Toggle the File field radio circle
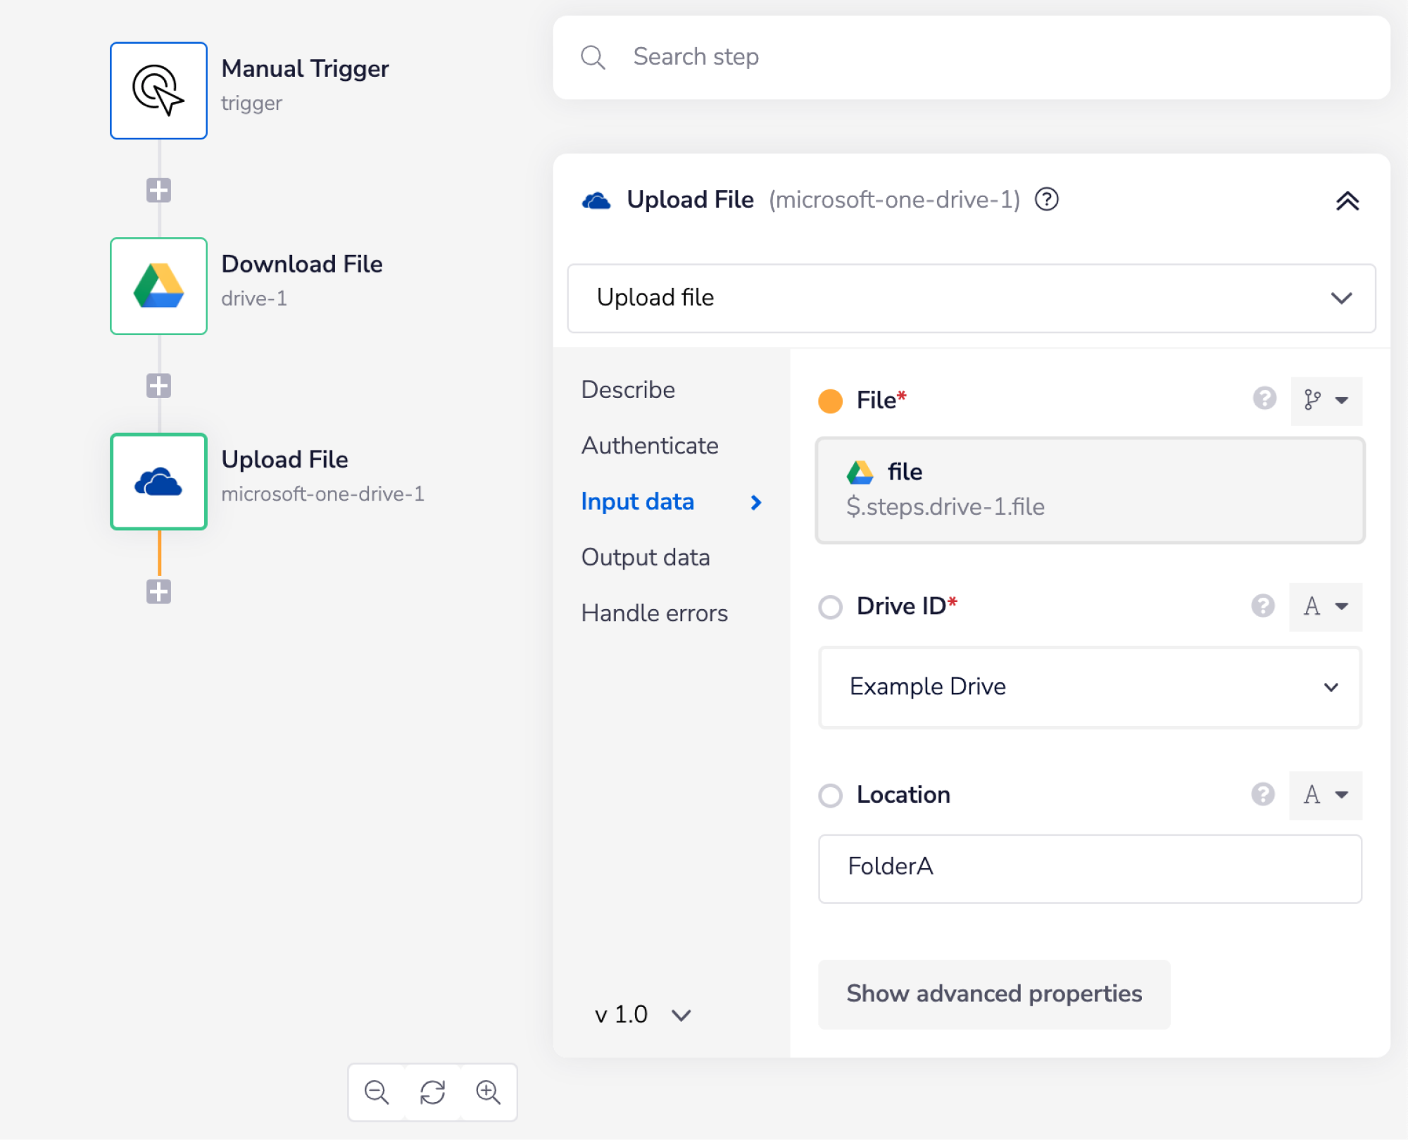This screenshot has width=1408, height=1140. click(x=830, y=401)
